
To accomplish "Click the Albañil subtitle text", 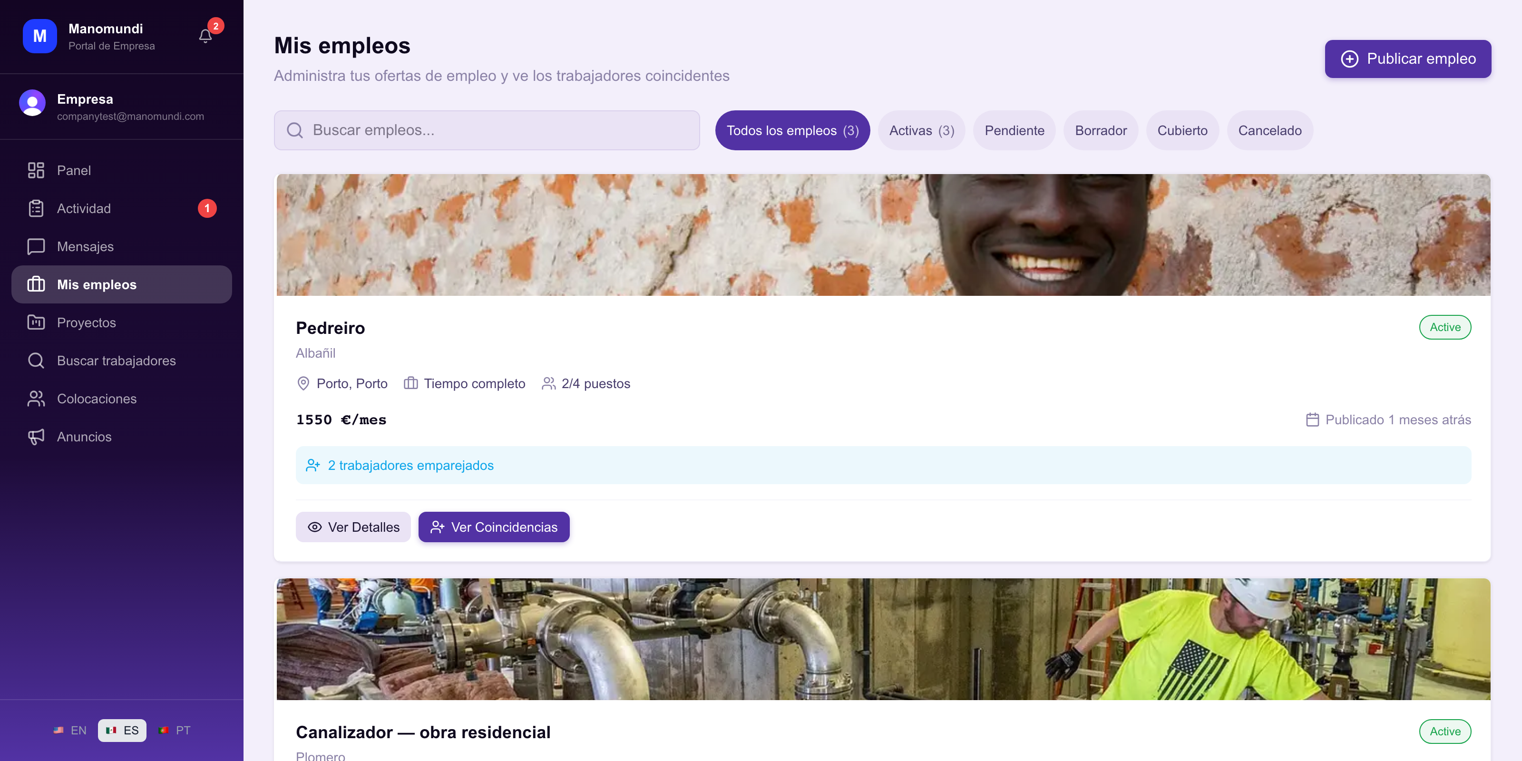I will (315, 353).
